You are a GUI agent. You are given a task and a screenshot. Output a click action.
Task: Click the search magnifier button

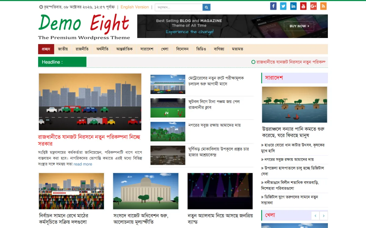pos(206,7)
